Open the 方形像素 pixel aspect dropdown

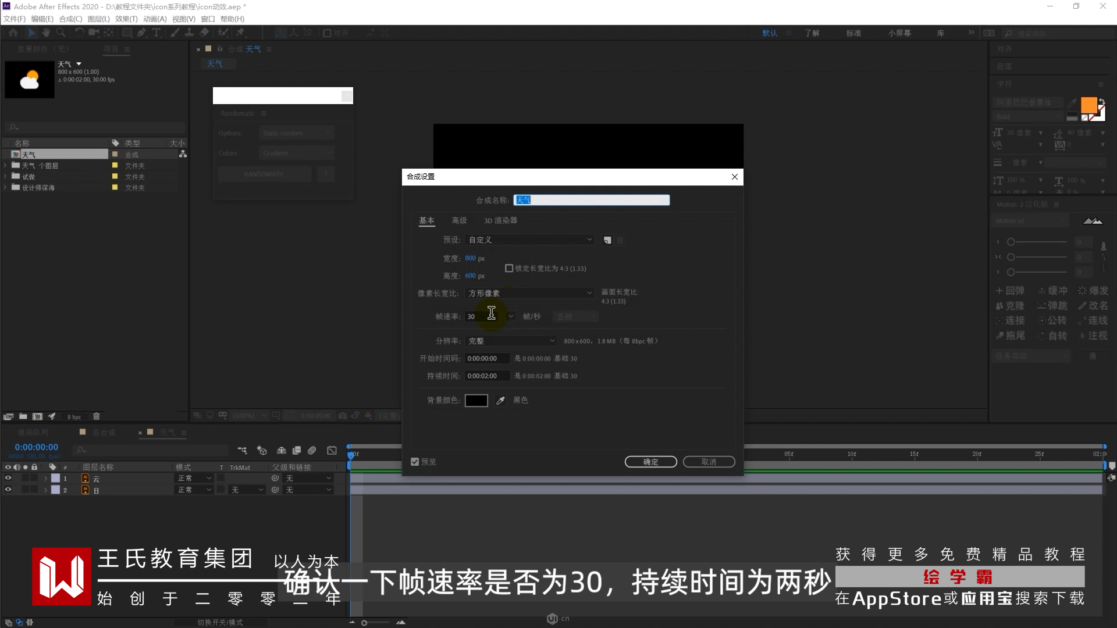(x=529, y=294)
